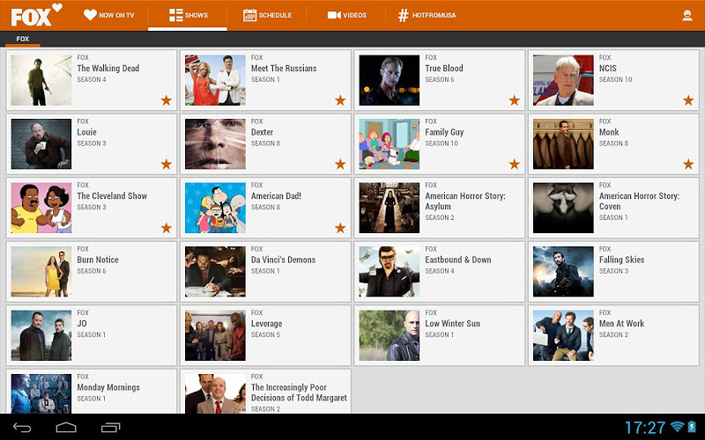Tap the Android home button
Screen dimensions: 705x440
pyautogui.click(x=66, y=427)
